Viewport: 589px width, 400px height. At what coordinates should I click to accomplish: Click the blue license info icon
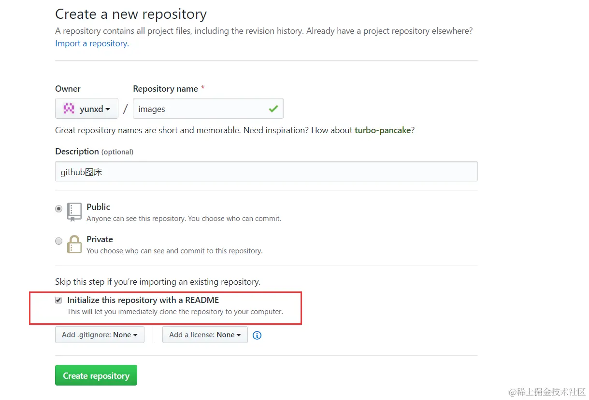[x=257, y=335]
